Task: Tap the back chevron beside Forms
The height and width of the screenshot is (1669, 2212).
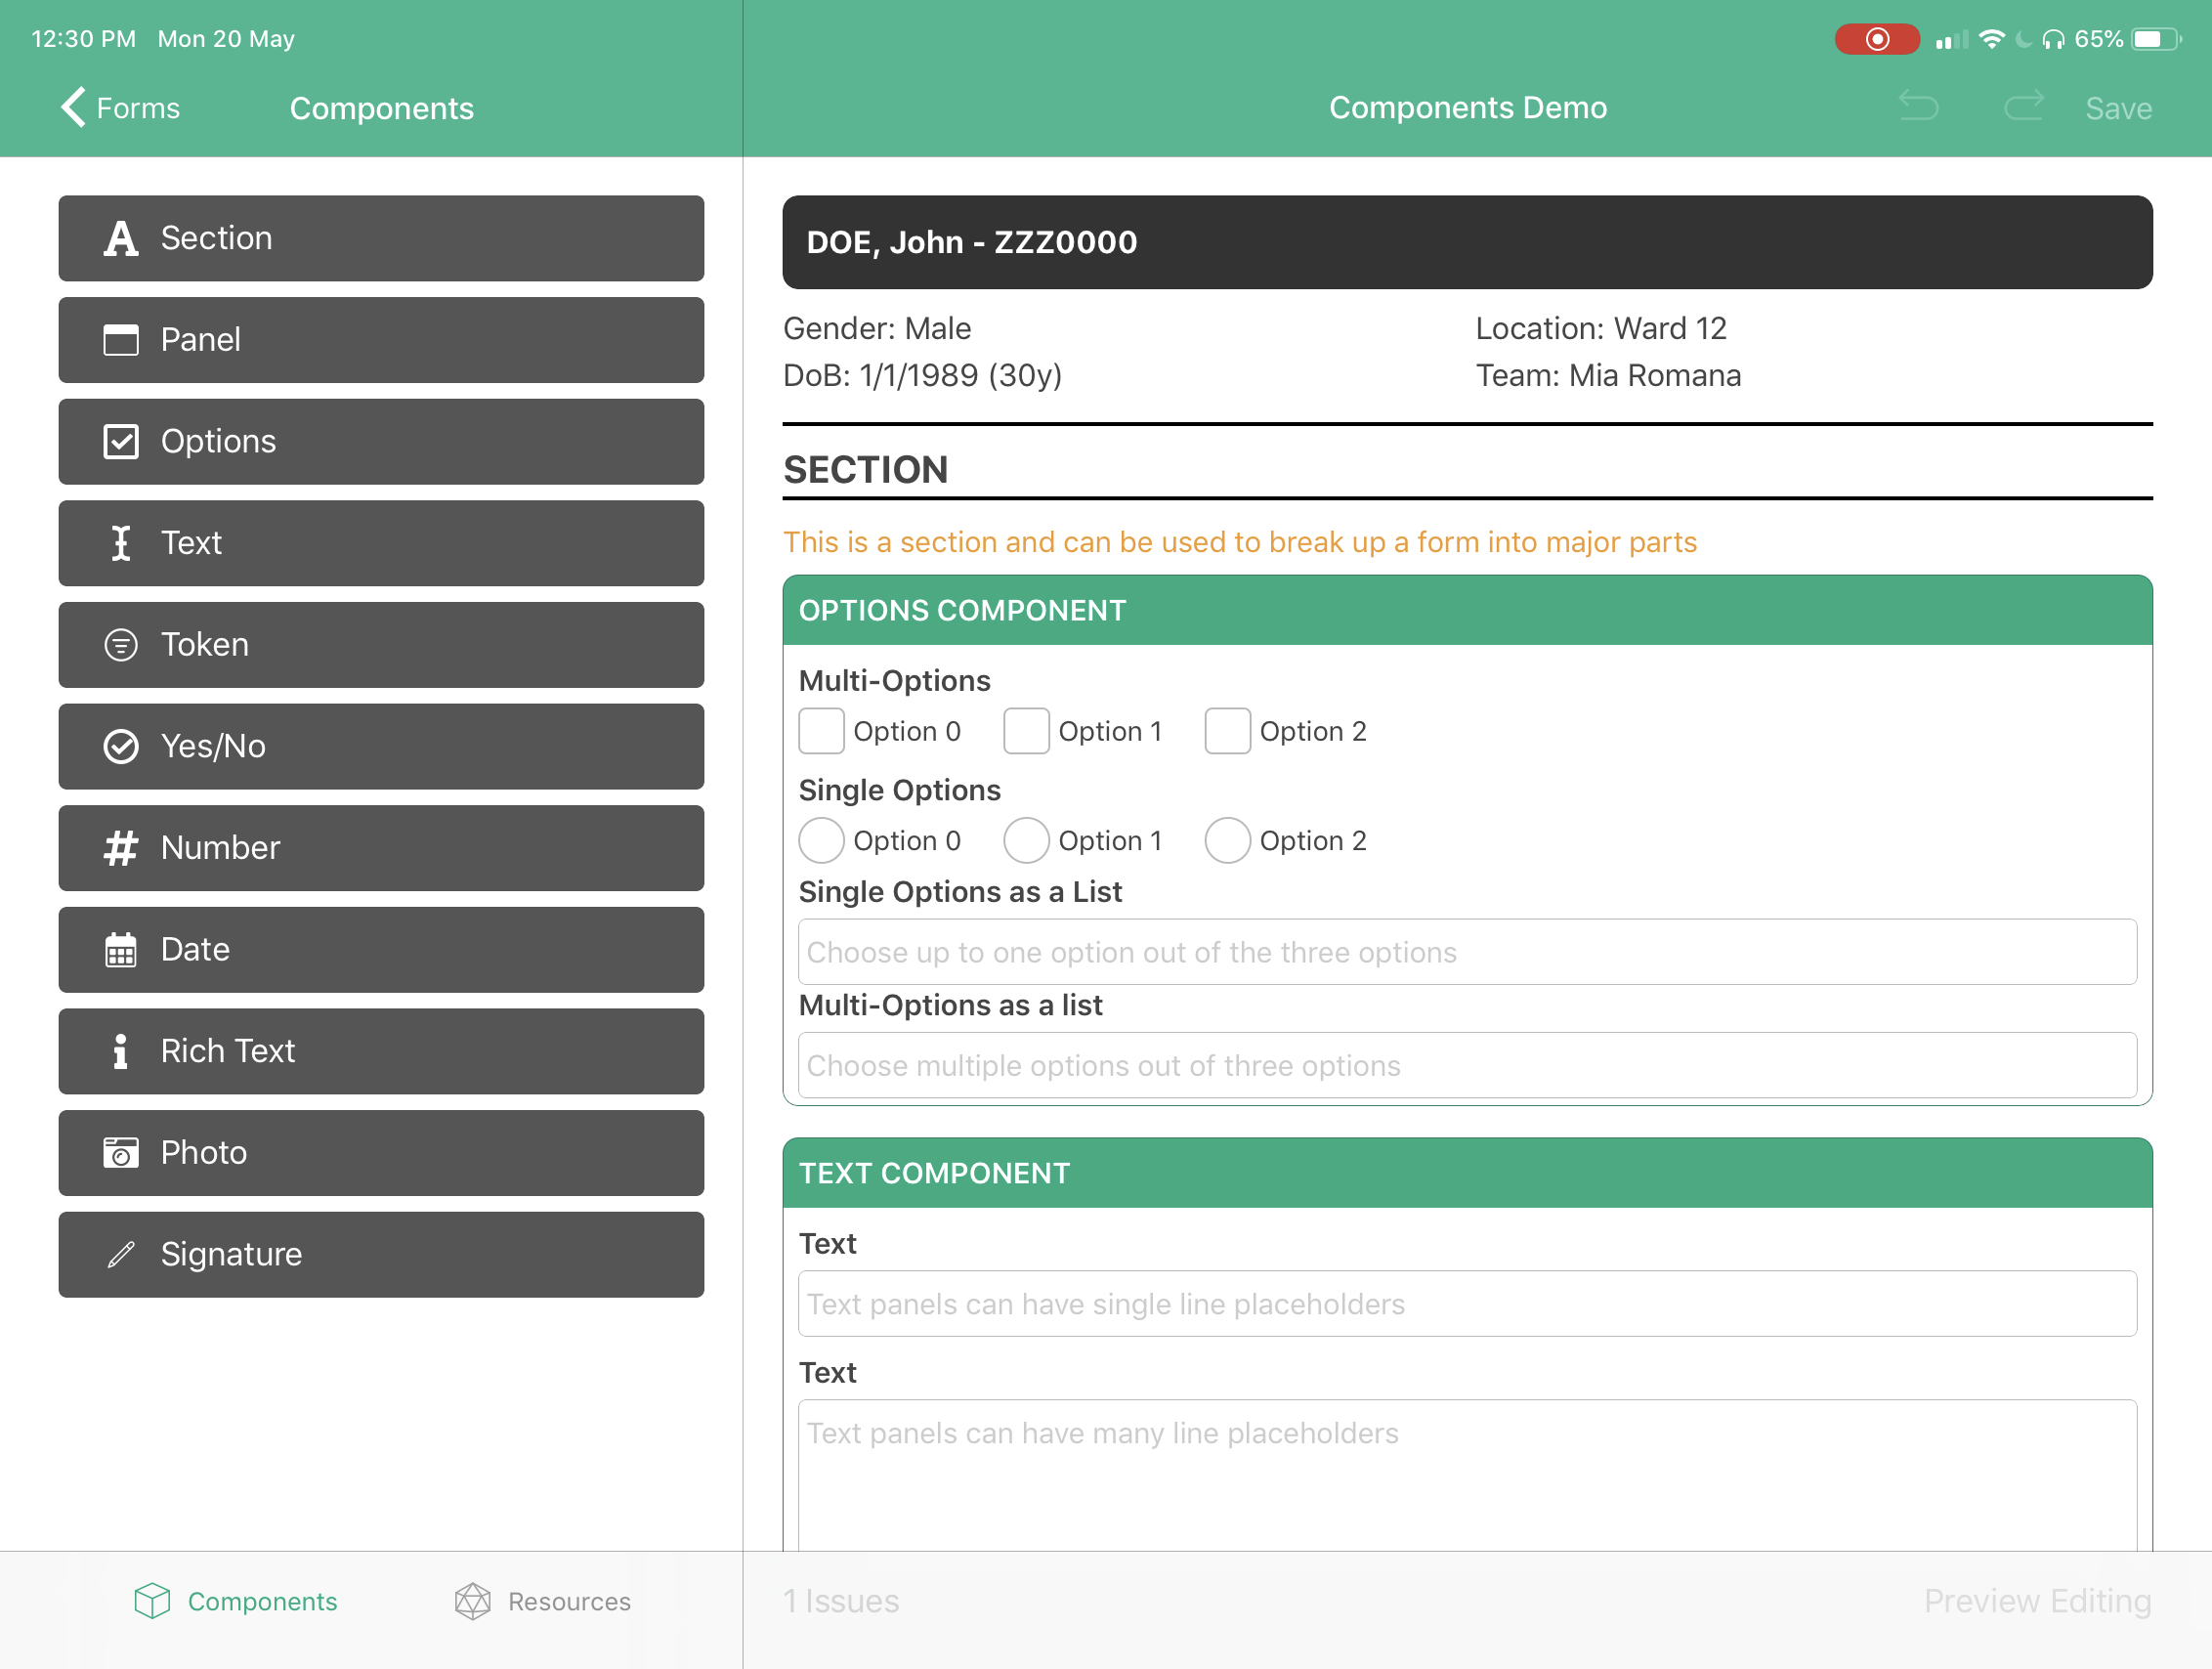Action: 73,107
